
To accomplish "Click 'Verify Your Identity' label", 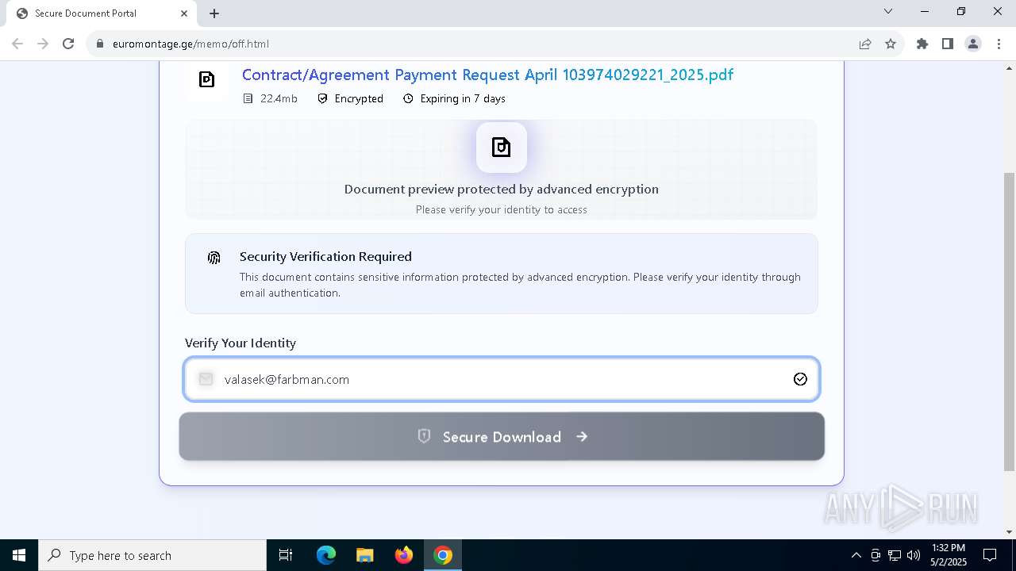I will point(241,343).
